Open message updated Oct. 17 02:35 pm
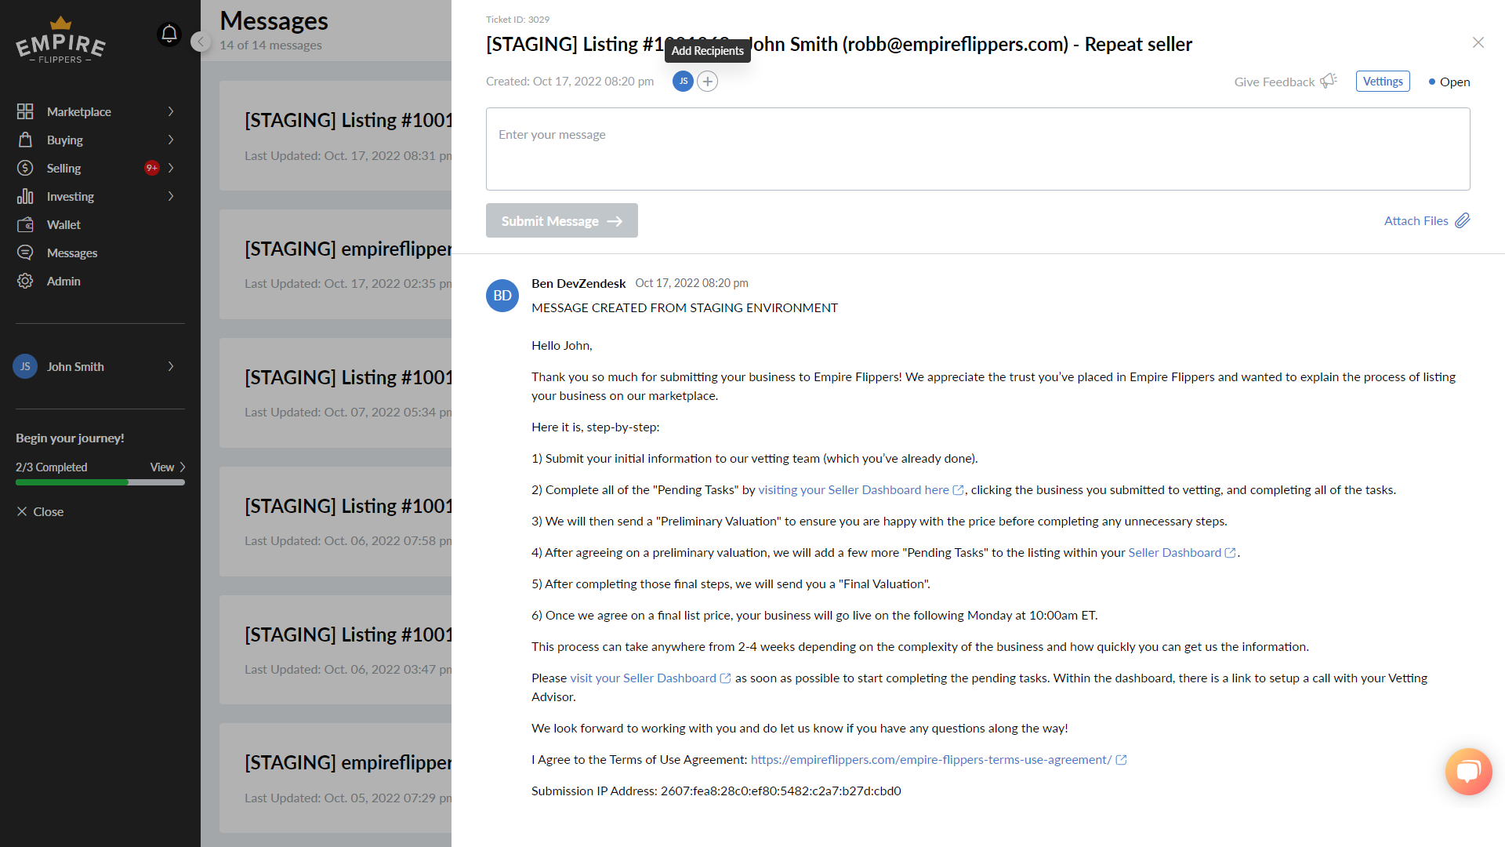 point(335,264)
